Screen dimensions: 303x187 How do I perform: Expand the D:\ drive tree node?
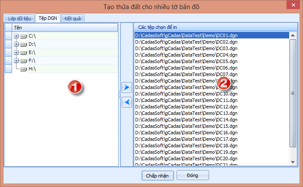pos(16,44)
